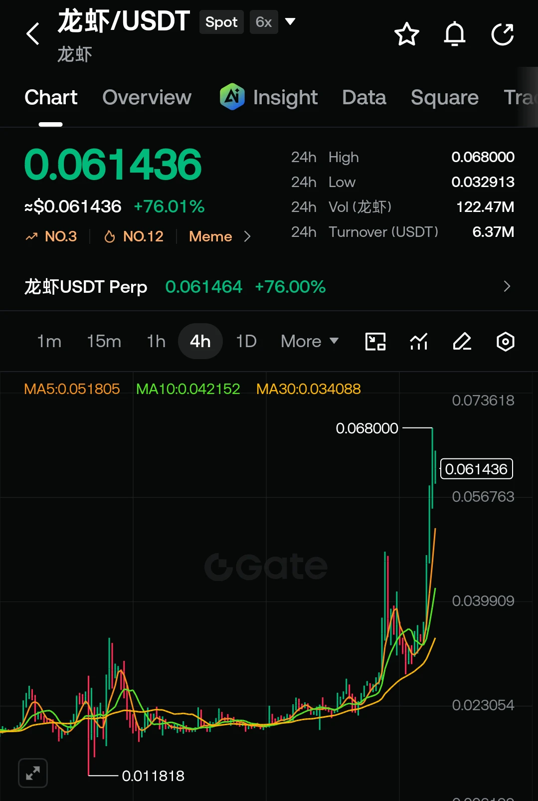538x801 pixels.
Task: Go back using the left arrow
Action: click(x=33, y=34)
